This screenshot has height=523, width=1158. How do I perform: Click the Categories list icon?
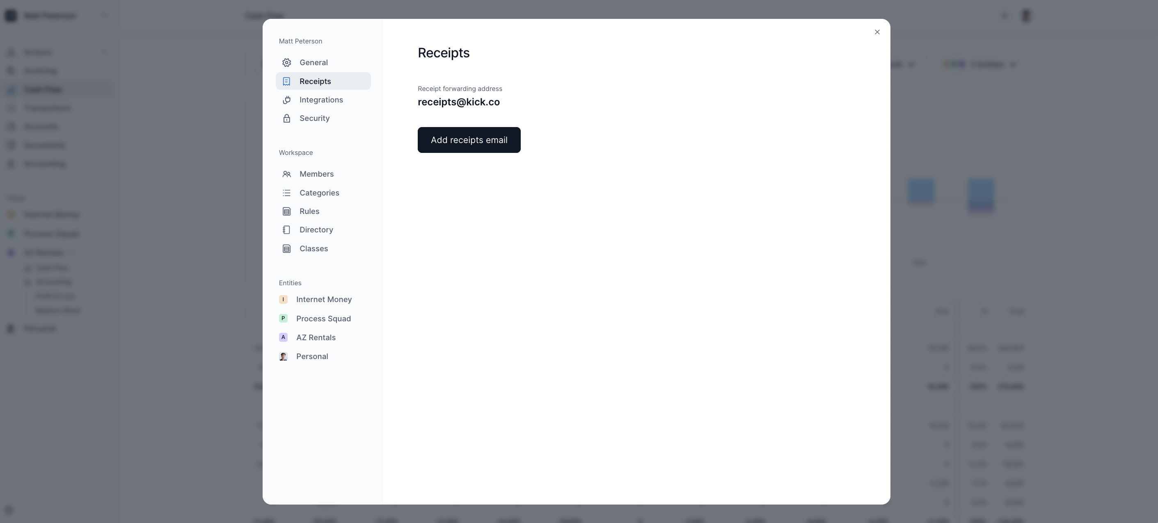287,193
